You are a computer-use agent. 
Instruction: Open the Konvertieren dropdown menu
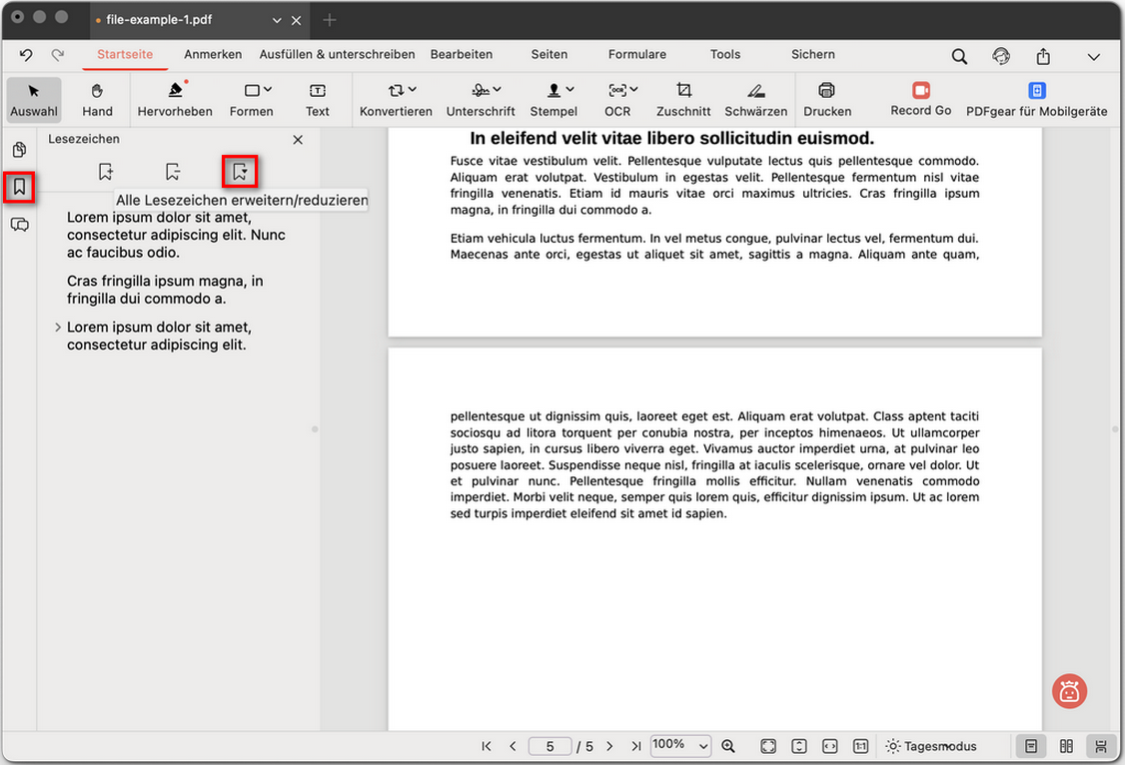point(395,99)
